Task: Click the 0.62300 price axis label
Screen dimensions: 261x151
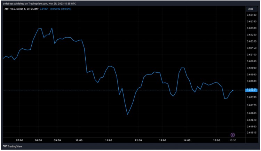Action: [252, 28]
